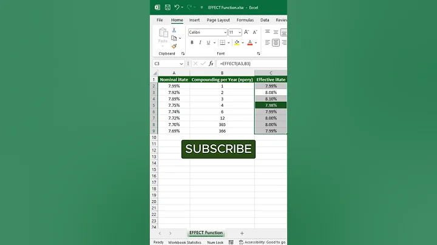Open the Name Box dropdown arrow
This screenshot has width=437, height=245.
pyautogui.click(x=181, y=64)
